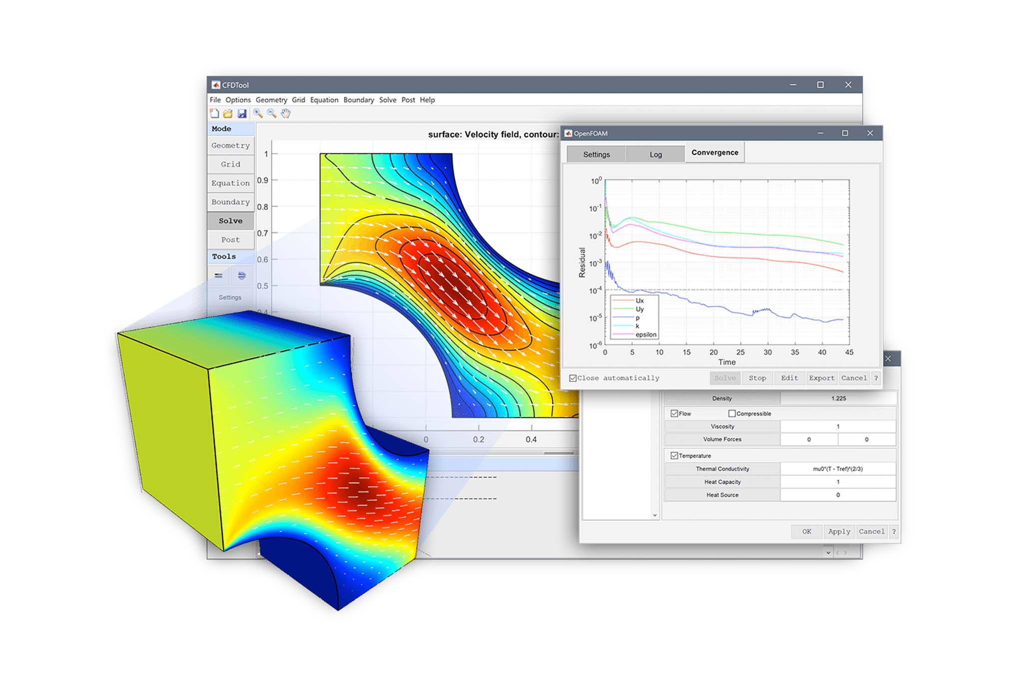
Task: Open the File menu
Action: pos(215,100)
